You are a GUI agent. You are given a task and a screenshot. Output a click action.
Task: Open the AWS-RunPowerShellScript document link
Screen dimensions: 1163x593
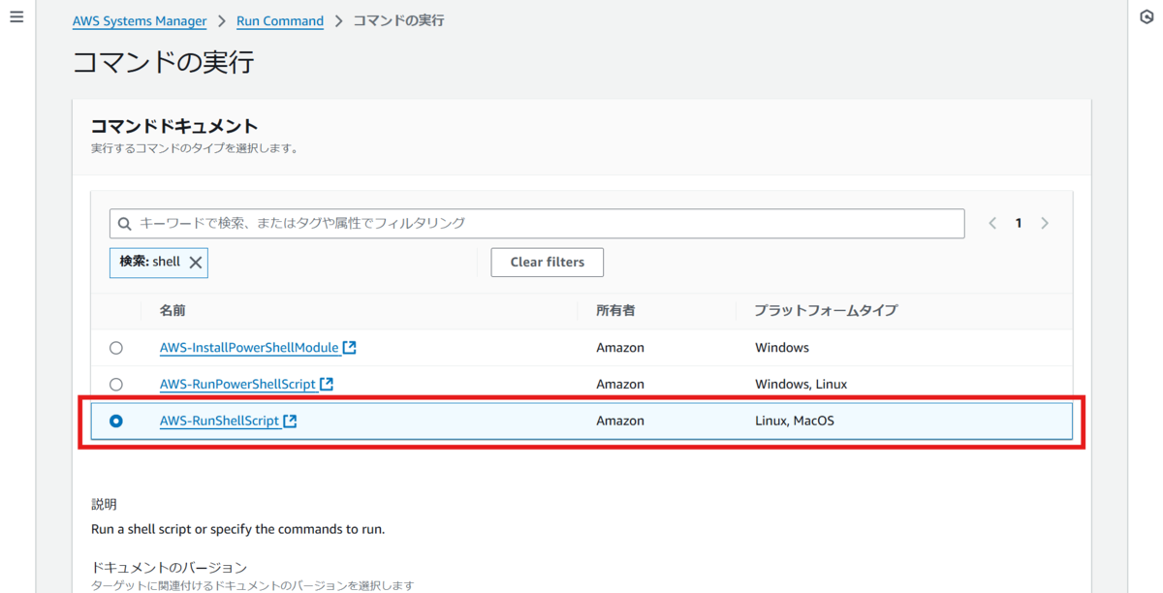click(237, 384)
